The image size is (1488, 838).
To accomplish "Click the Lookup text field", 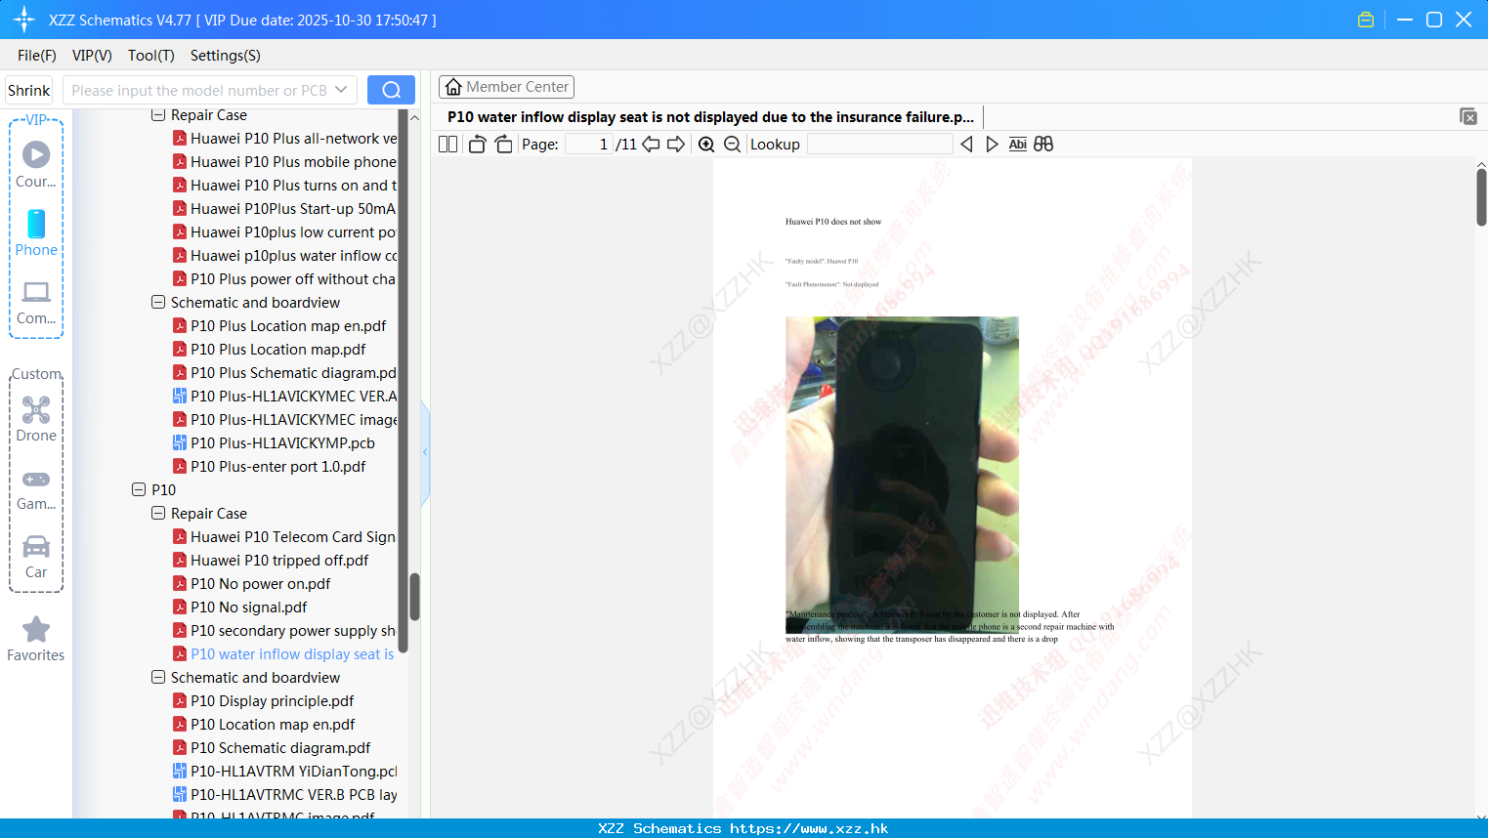I will 880,145.
